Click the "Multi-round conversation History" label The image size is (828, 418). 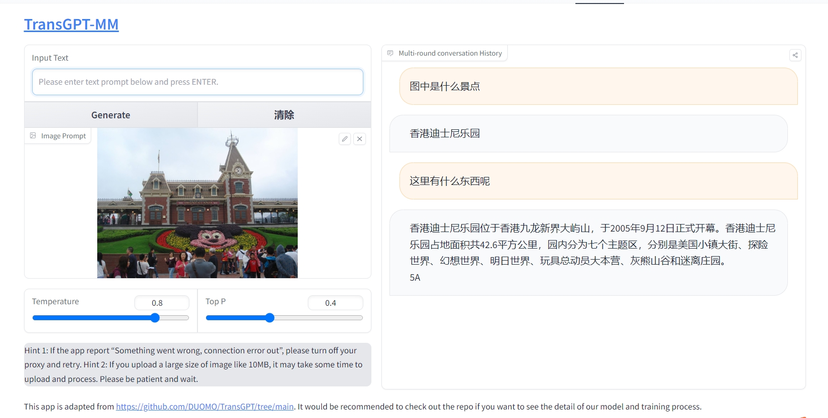point(450,53)
